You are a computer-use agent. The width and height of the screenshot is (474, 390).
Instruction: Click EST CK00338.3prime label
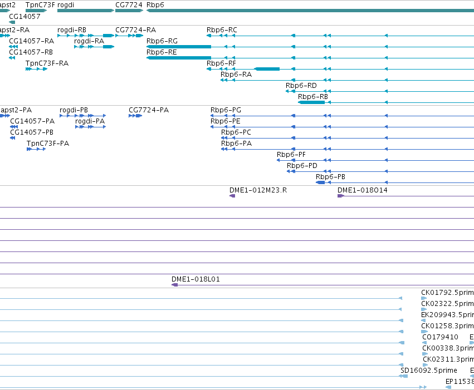[448, 349]
